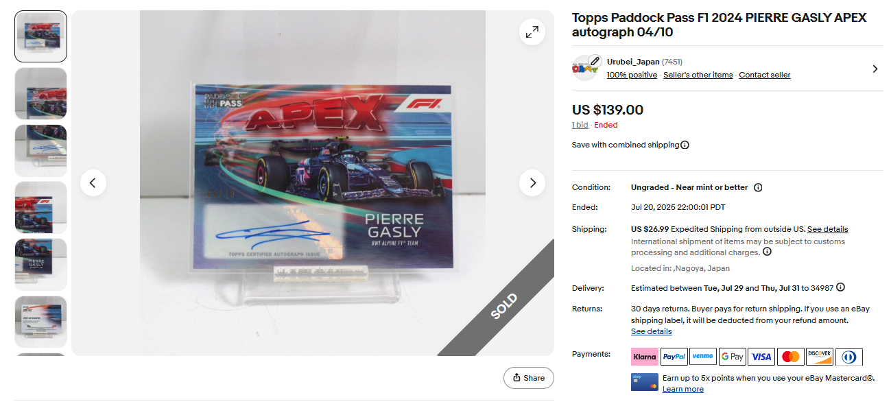Show delivery estimate info icon
Viewport: 891px width, 404px height.
click(840, 287)
